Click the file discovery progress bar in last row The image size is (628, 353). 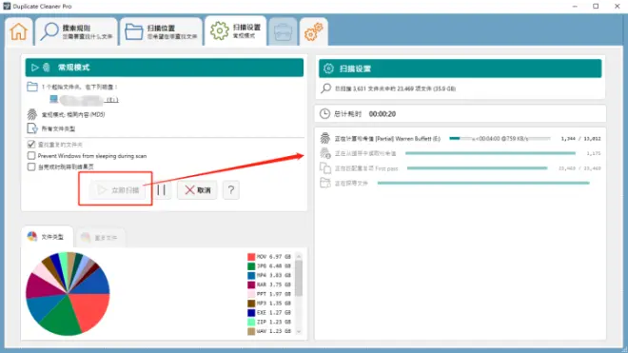(483, 183)
